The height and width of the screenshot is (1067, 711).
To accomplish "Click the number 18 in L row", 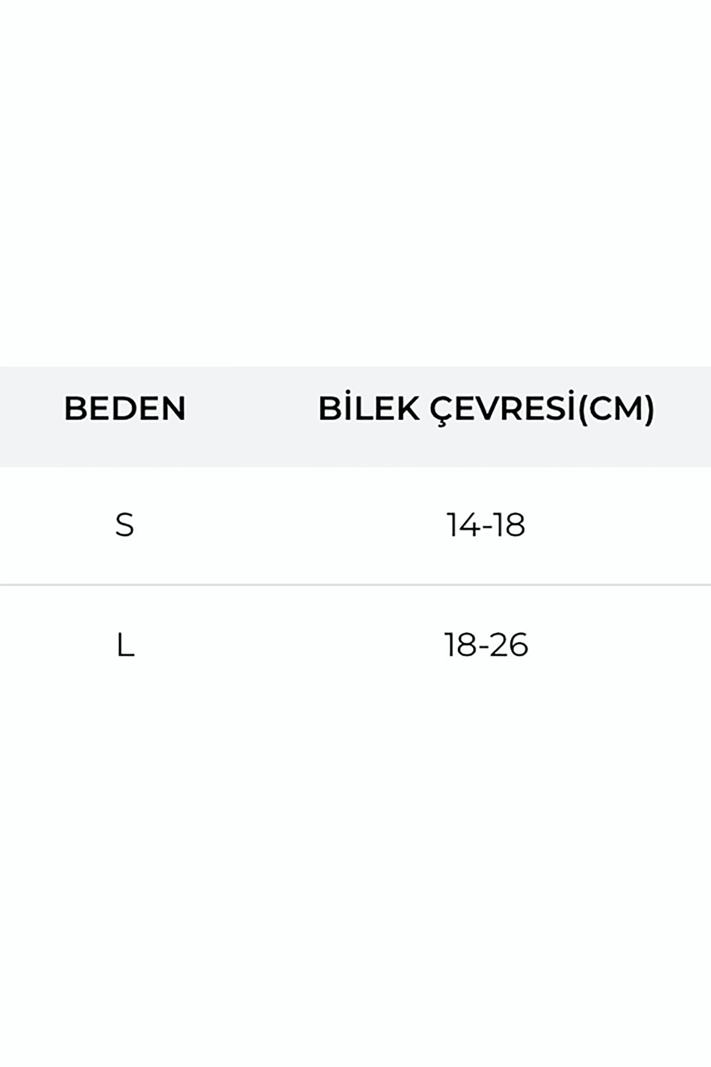I will (461, 645).
